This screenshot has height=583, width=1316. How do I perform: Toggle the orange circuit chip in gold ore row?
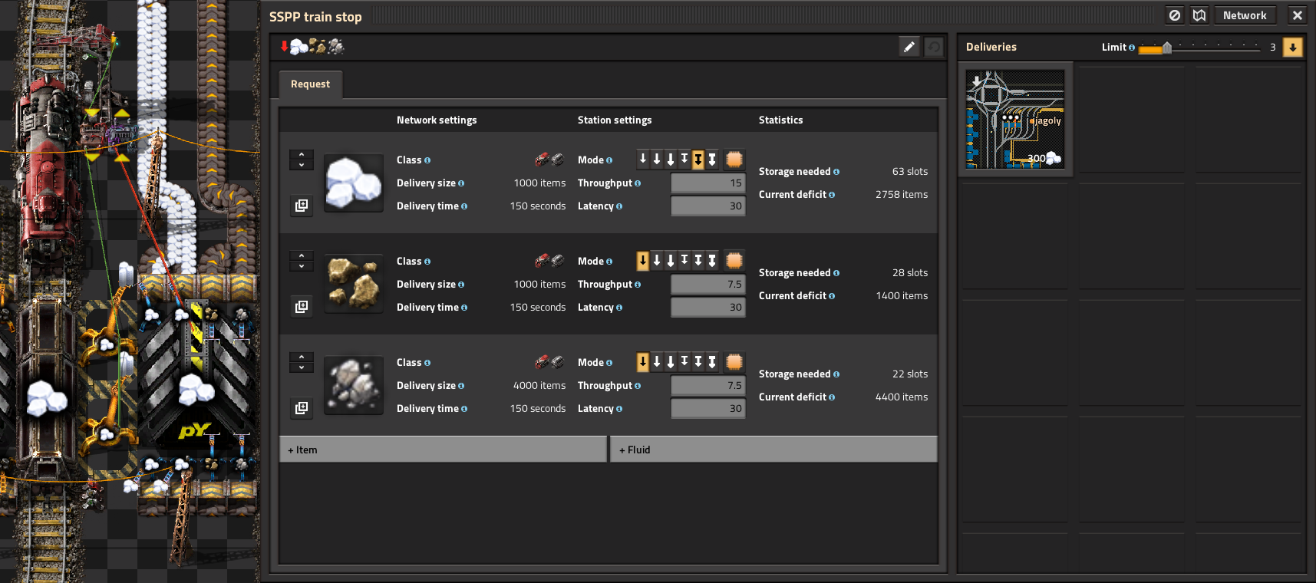tap(734, 261)
